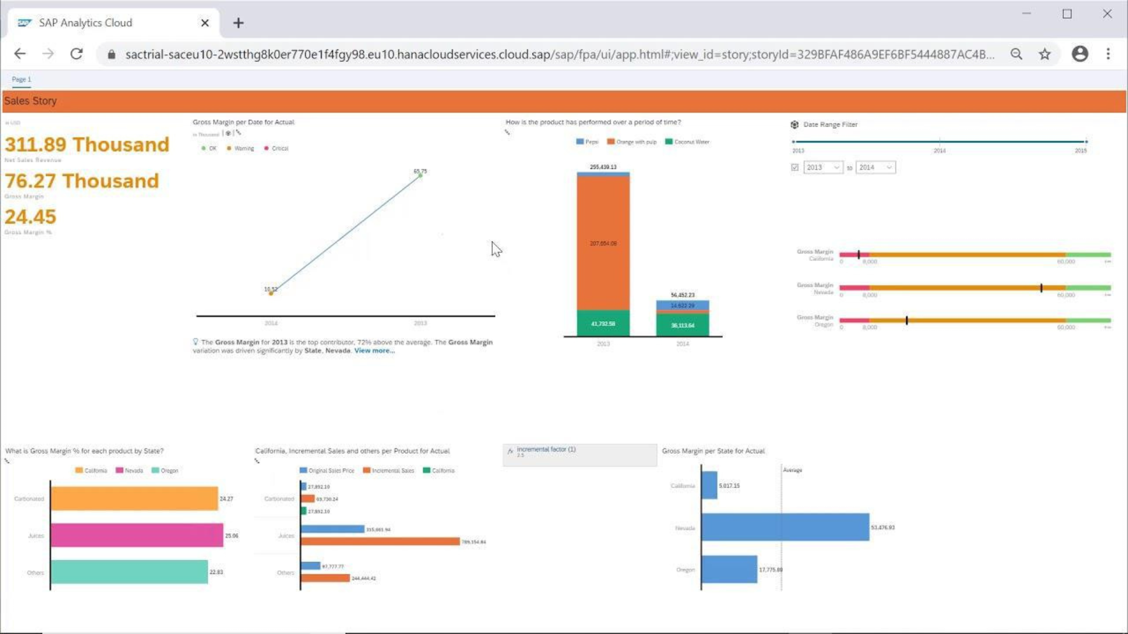This screenshot has width=1128, height=634.
Task: Click the Nevada legend in Gross Margin % chart
Action: pos(129,471)
